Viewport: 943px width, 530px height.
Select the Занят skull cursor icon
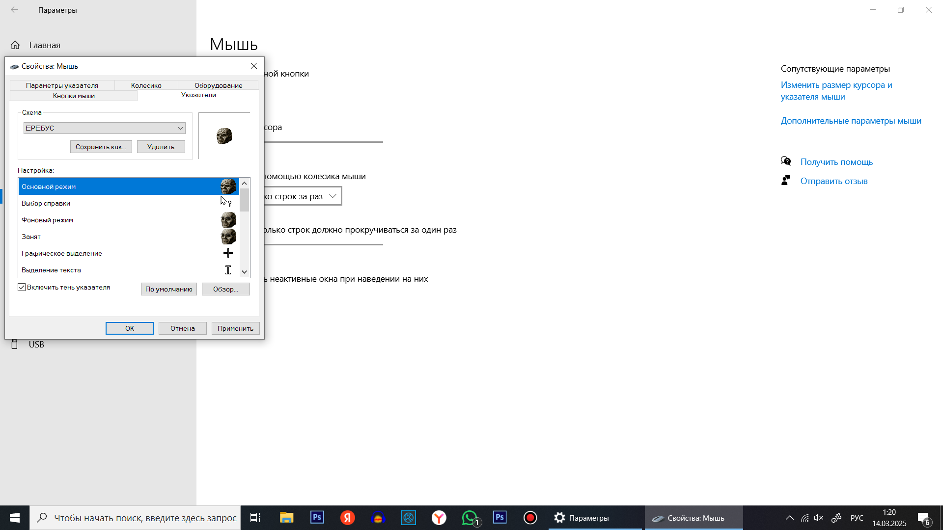point(228,237)
